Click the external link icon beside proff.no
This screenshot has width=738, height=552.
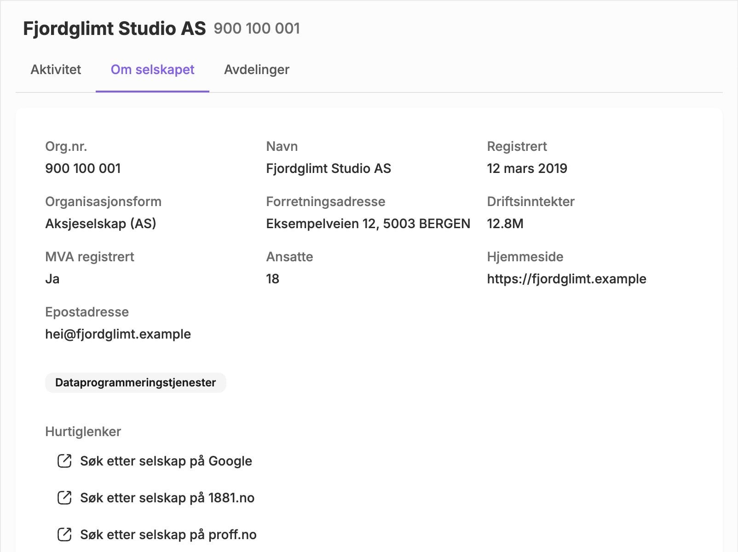[x=64, y=535]
